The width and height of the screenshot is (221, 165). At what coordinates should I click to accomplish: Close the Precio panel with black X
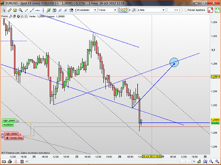click(18, 16)
